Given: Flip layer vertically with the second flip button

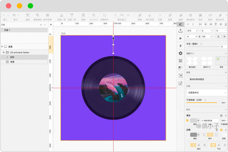Looking at the screenshot, I should tap(225, 37).
